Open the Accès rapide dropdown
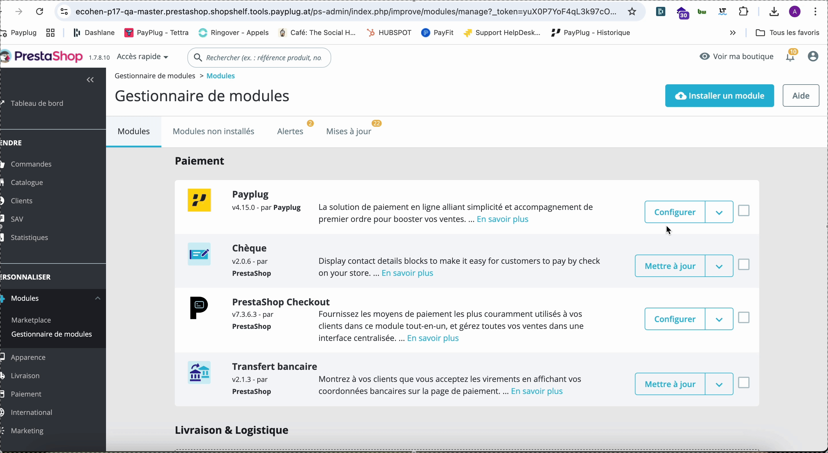Viewport: 828px width, 453px height. [x=143, y=57]
